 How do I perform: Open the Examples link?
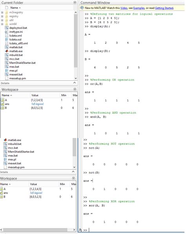(139, 8)
